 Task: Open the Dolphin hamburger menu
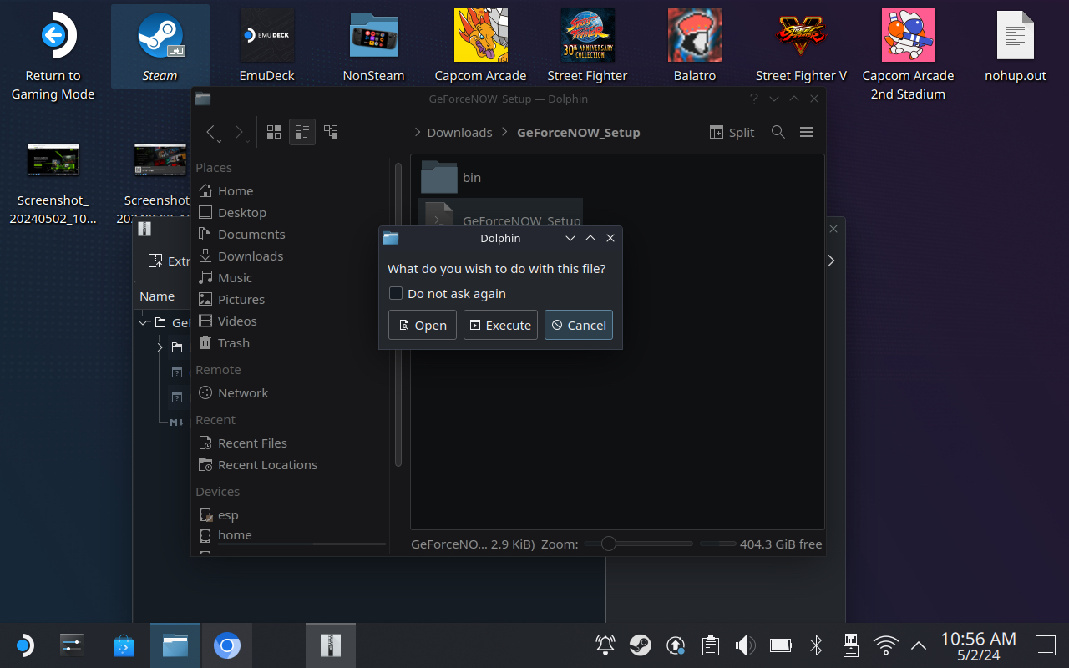click(806, 132)
